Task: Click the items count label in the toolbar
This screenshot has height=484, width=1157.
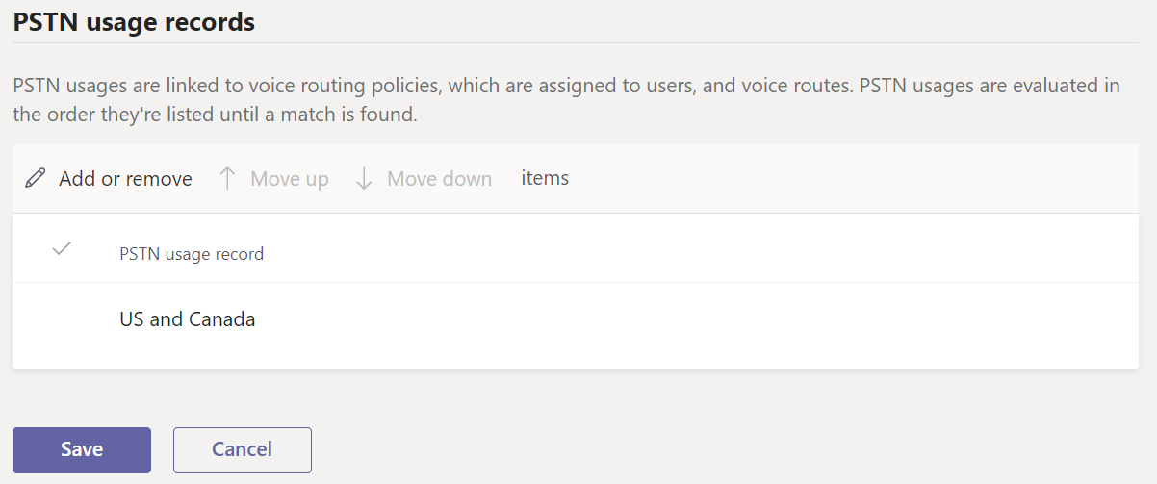Action: tap(545, 178)
